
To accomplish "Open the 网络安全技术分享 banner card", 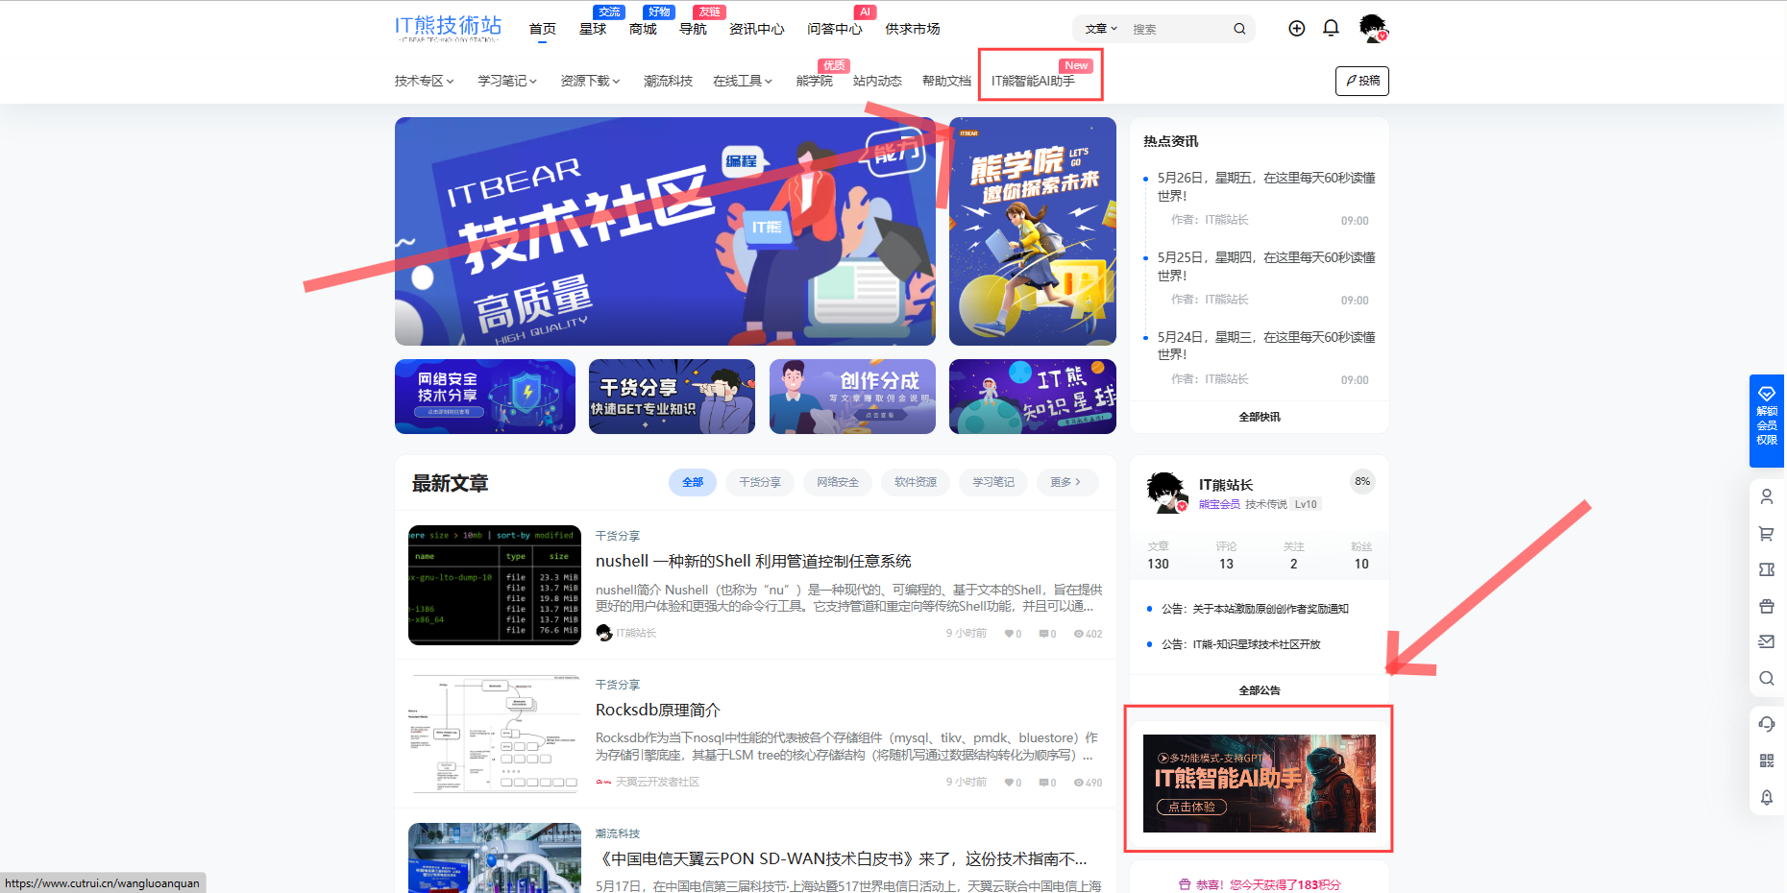I will pyautogui.click(x=485, y=397).
